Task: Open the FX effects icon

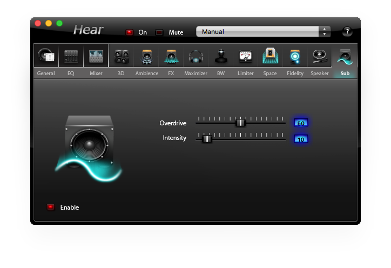Action: tap(171, 56)
